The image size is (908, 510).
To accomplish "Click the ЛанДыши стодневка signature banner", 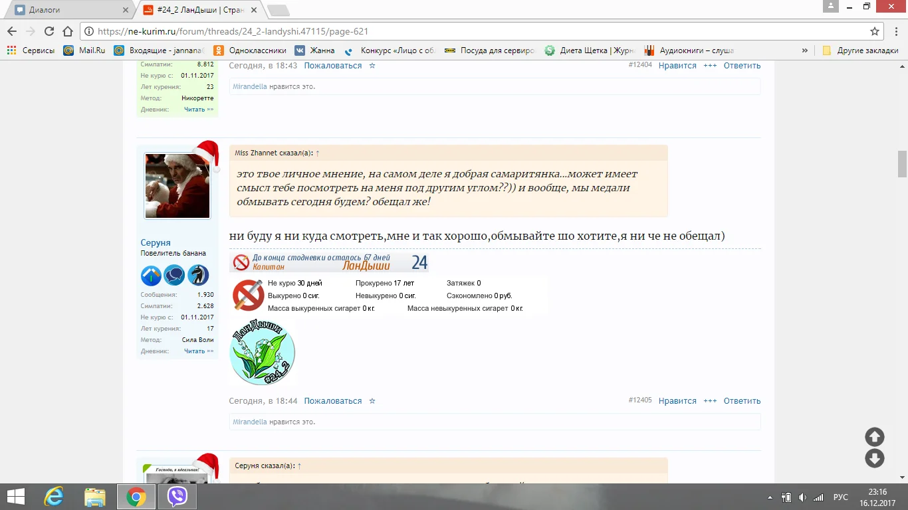I will point(329,263).
